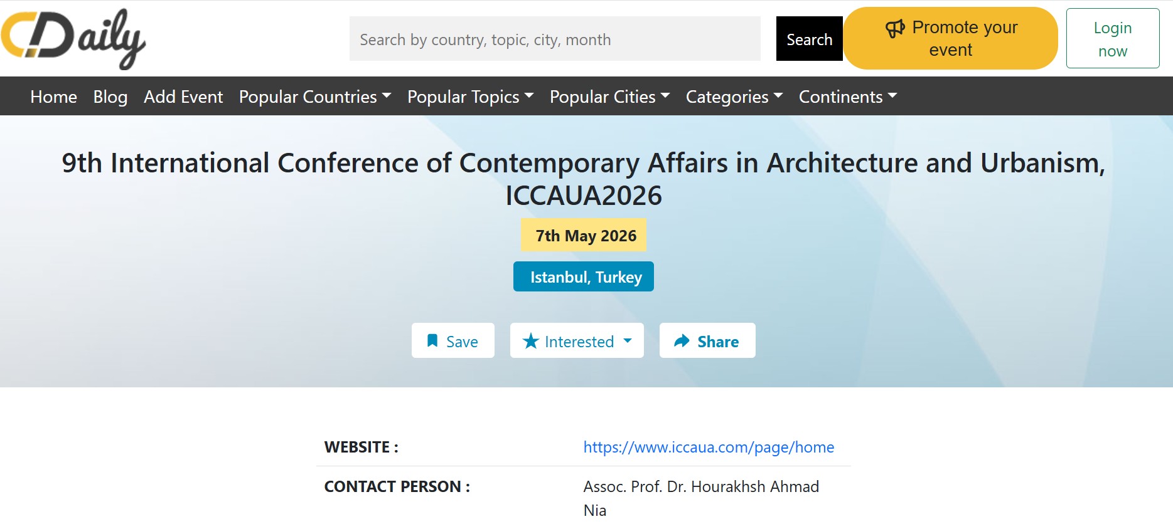Click the bookmark icon on Save
This screenshot has height=529, width=1173.
(x=432, y=340)
